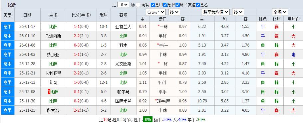Open 国际米兰 team link
Viewport: 303px width, 123px height.
[x=123, y=101]
